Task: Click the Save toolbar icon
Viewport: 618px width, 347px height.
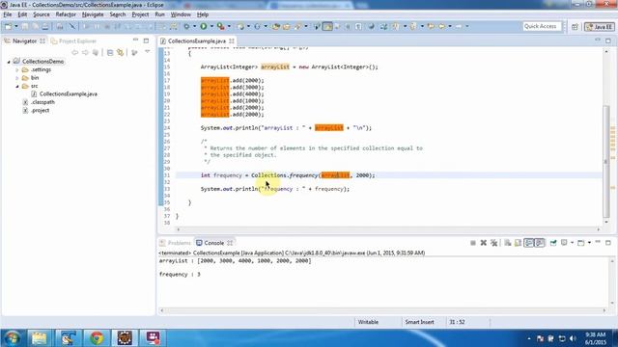Action: pyautogui.click(x=24, y=26)
